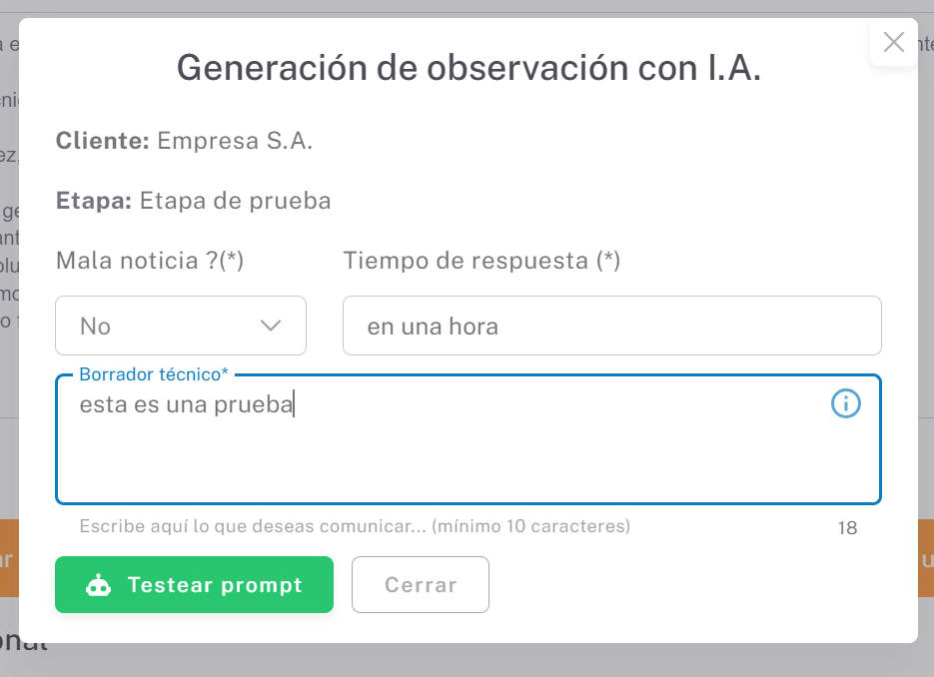
Task: Click inside the Borrador técnico text area
Action: pos(467,449)
